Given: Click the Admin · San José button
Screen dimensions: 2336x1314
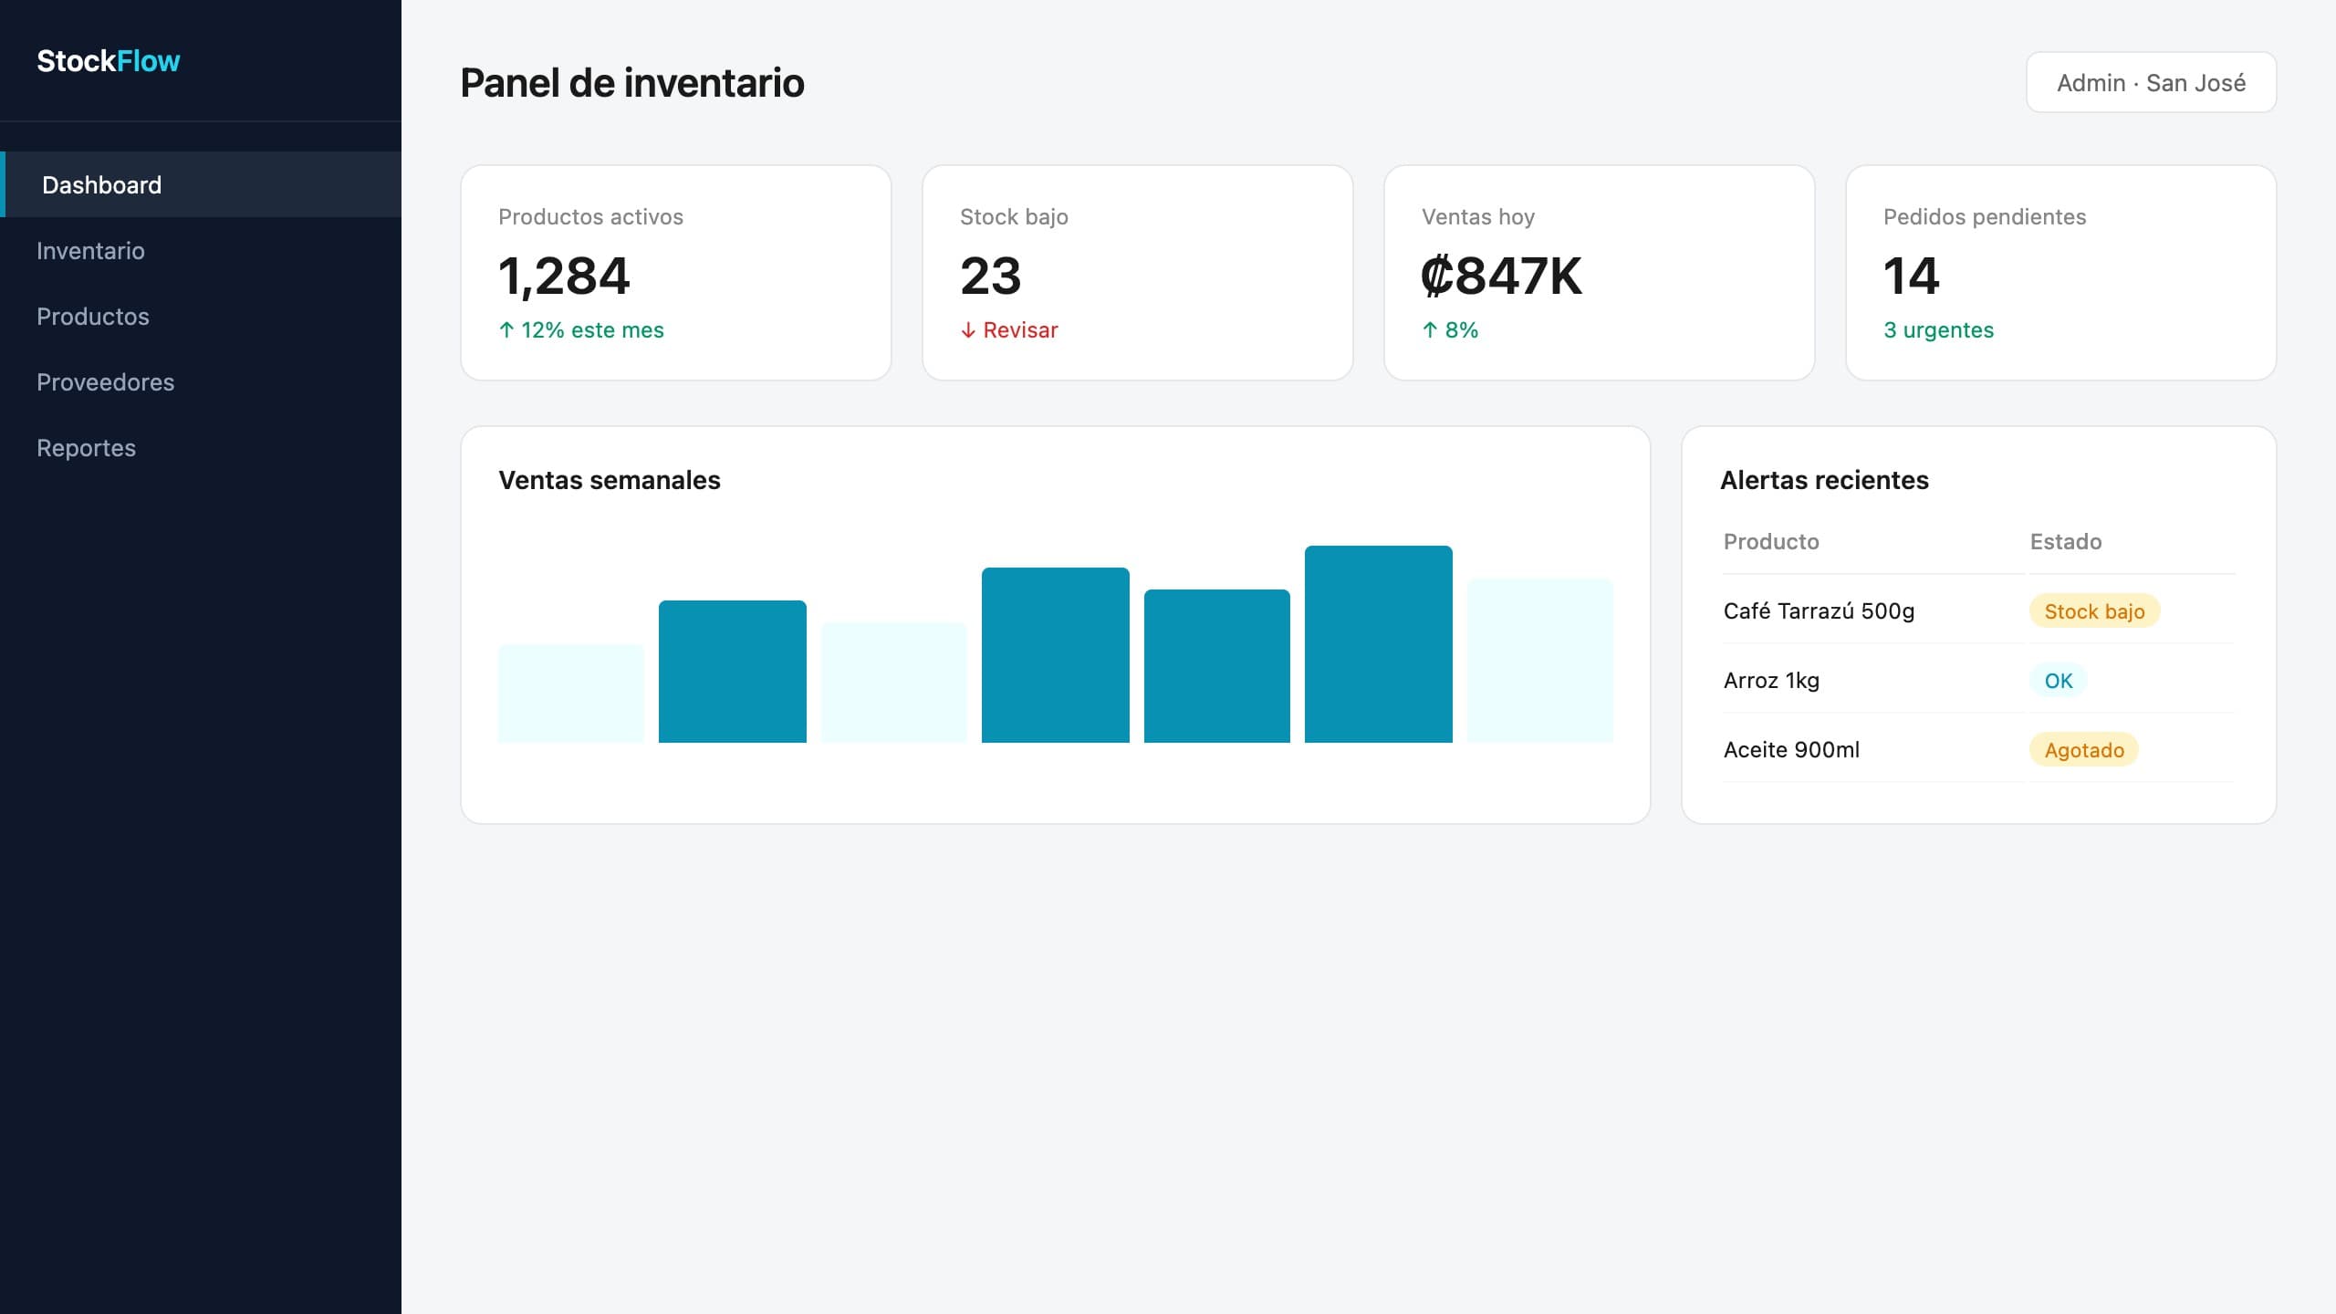Looking at the screenshot, I should (2151, 82).
